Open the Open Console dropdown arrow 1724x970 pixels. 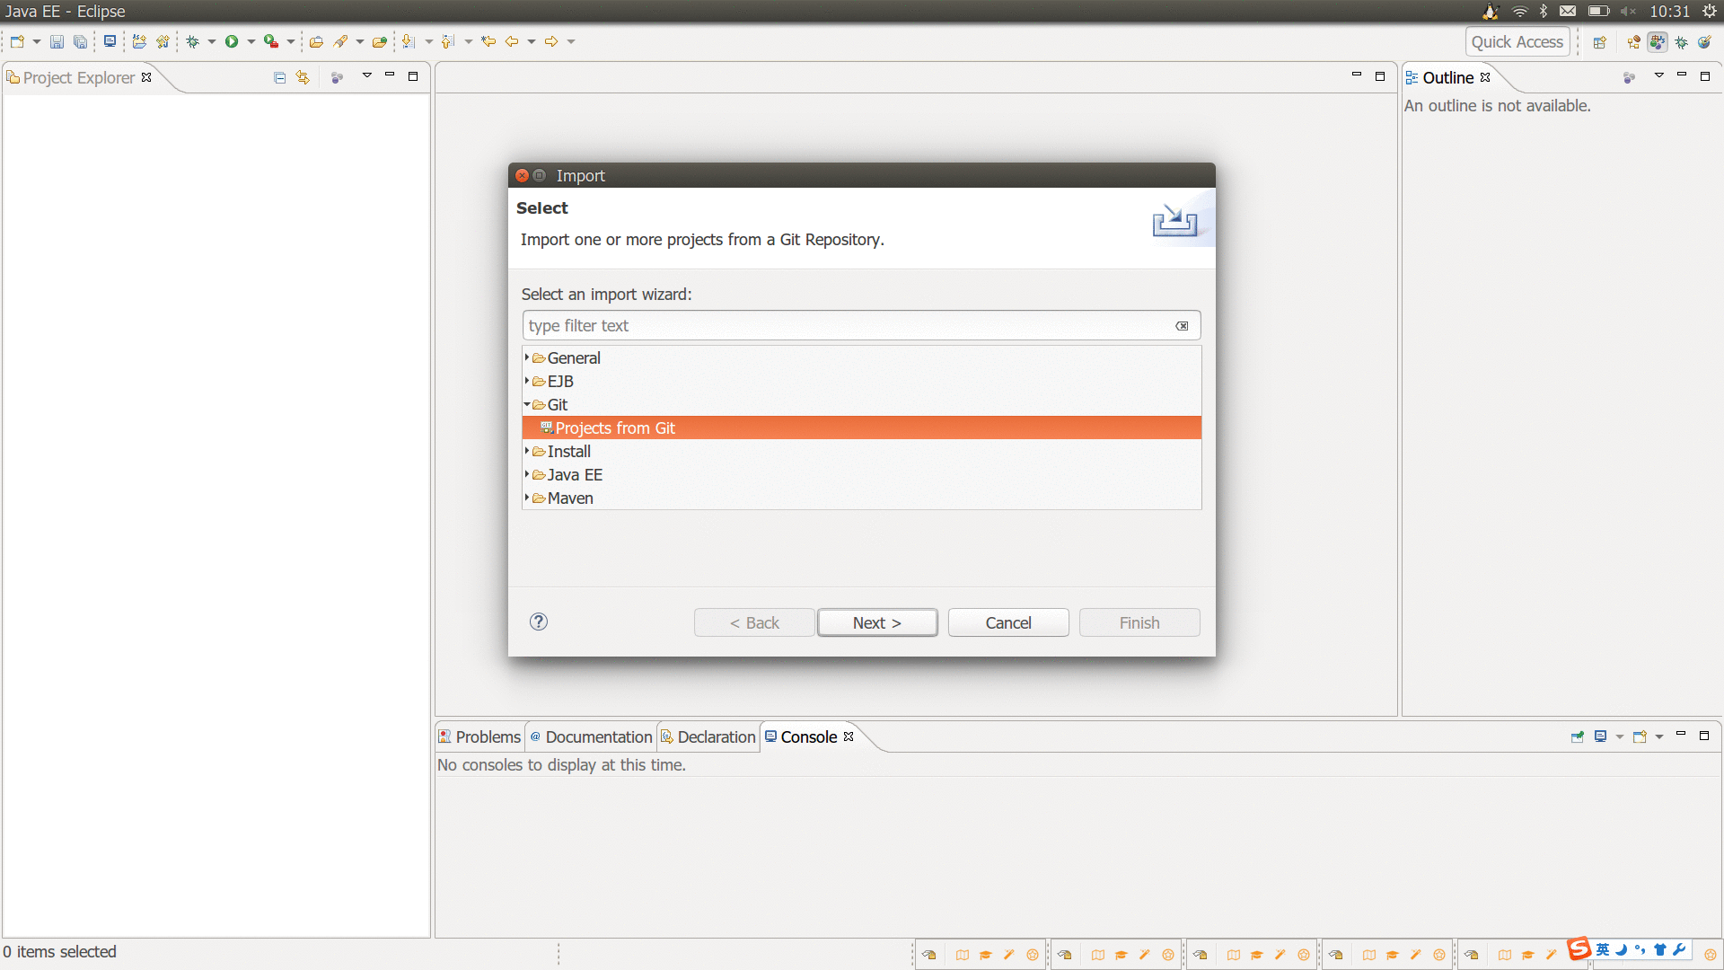tap(1659, 737)
